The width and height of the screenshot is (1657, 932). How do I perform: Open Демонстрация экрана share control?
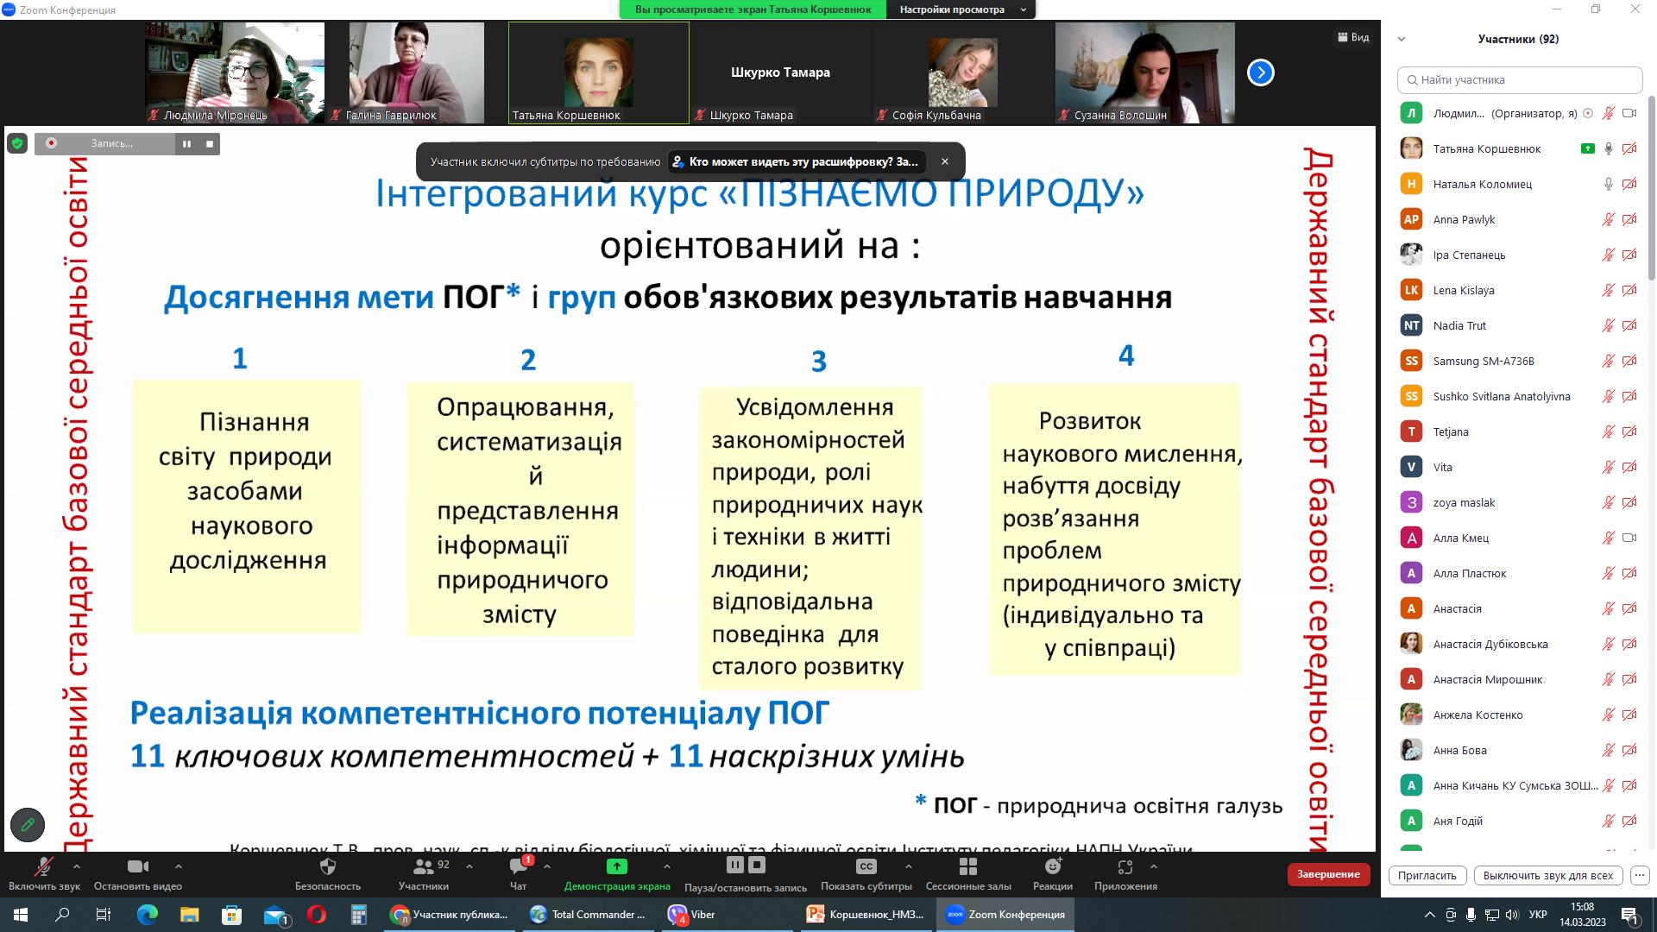pyautogui.click(x=616, y=866)
